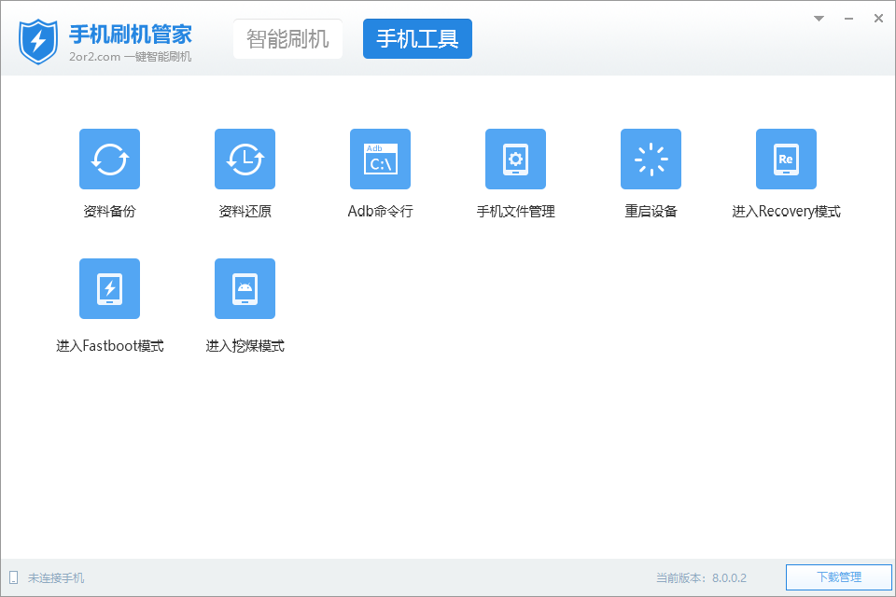The height and width of the screenshot is (597, 896).
Task: Open the 手机文件管理 icon
Action: pyautogui.click(x=515, y=160)
